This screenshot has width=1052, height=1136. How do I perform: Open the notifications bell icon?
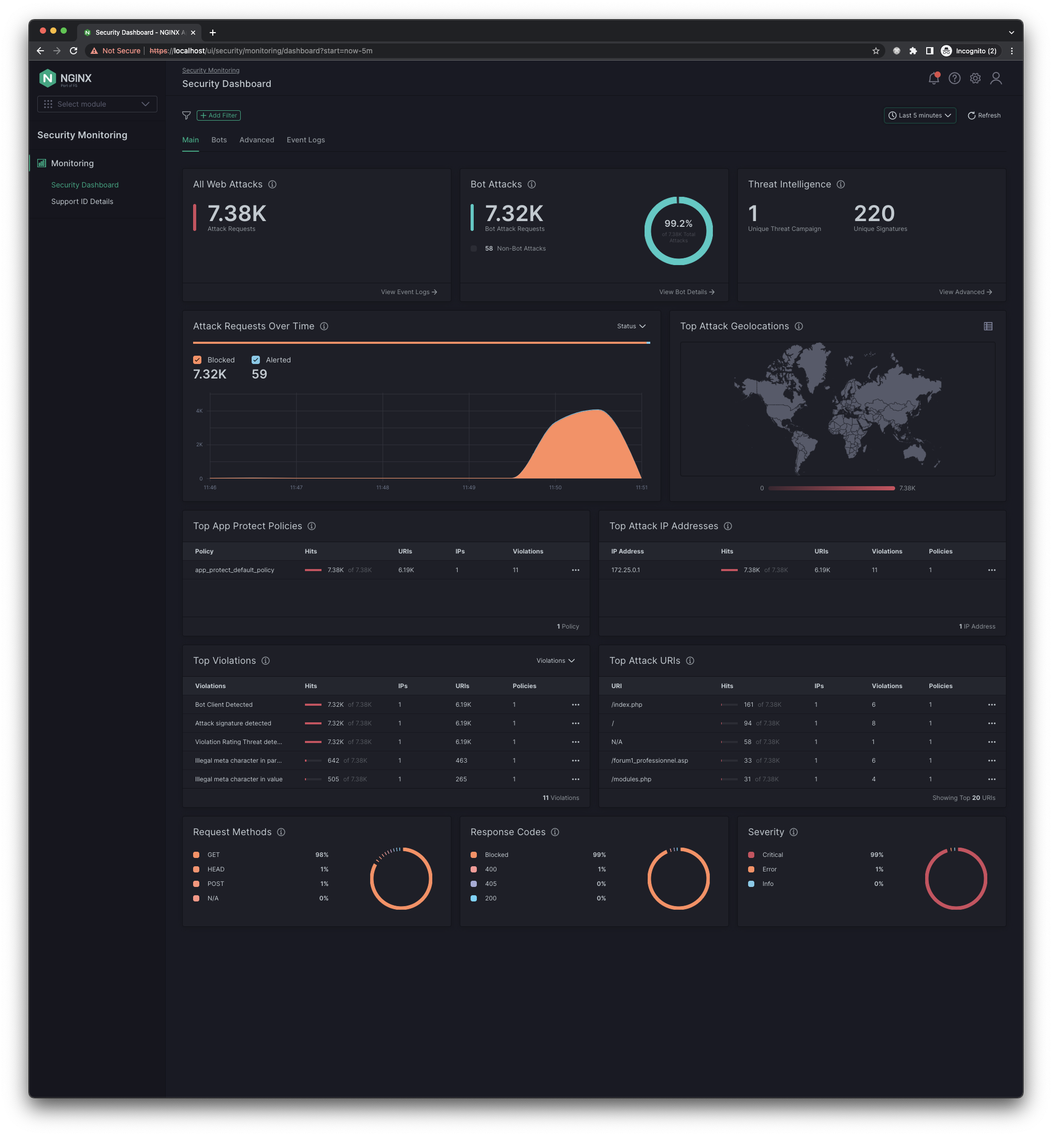click(x=933, y=79)
